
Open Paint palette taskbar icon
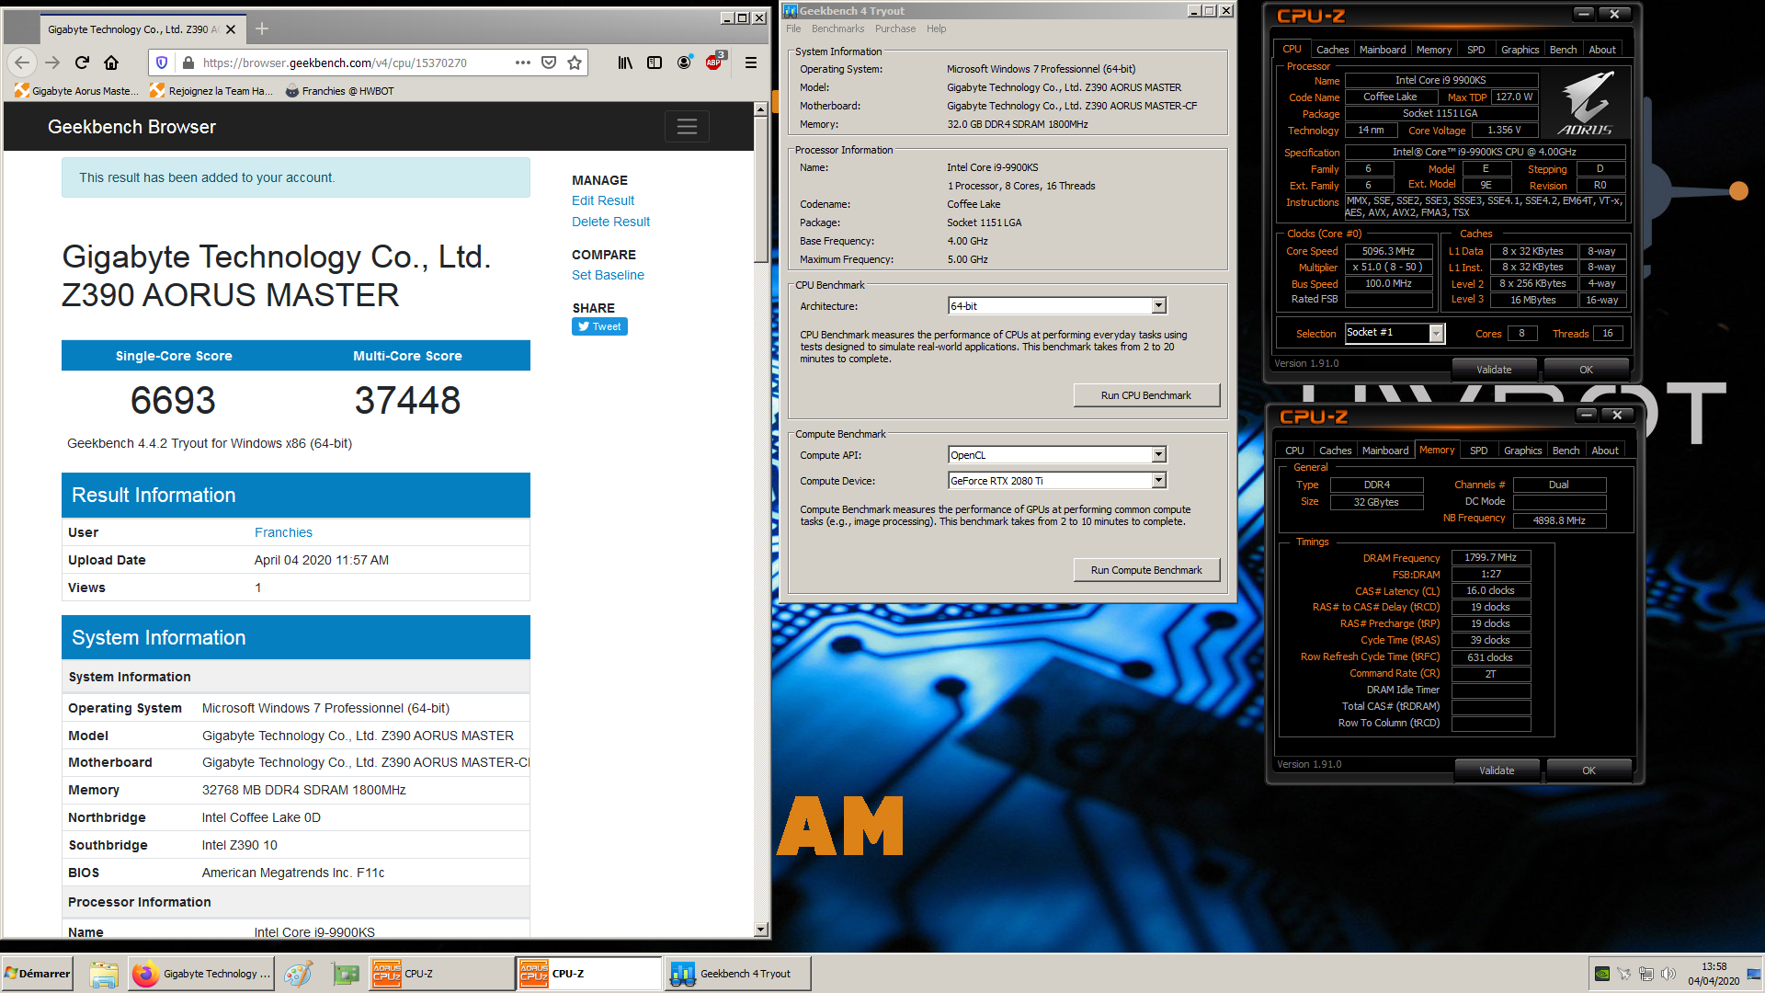298,974
